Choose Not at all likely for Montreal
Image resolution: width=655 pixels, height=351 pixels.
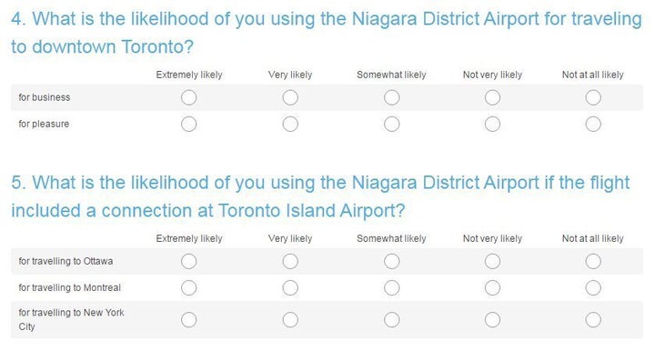(x=593, y=287)
